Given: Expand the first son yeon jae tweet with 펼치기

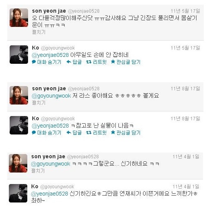Looking at the screenshot, I should (x=39, y=32).
